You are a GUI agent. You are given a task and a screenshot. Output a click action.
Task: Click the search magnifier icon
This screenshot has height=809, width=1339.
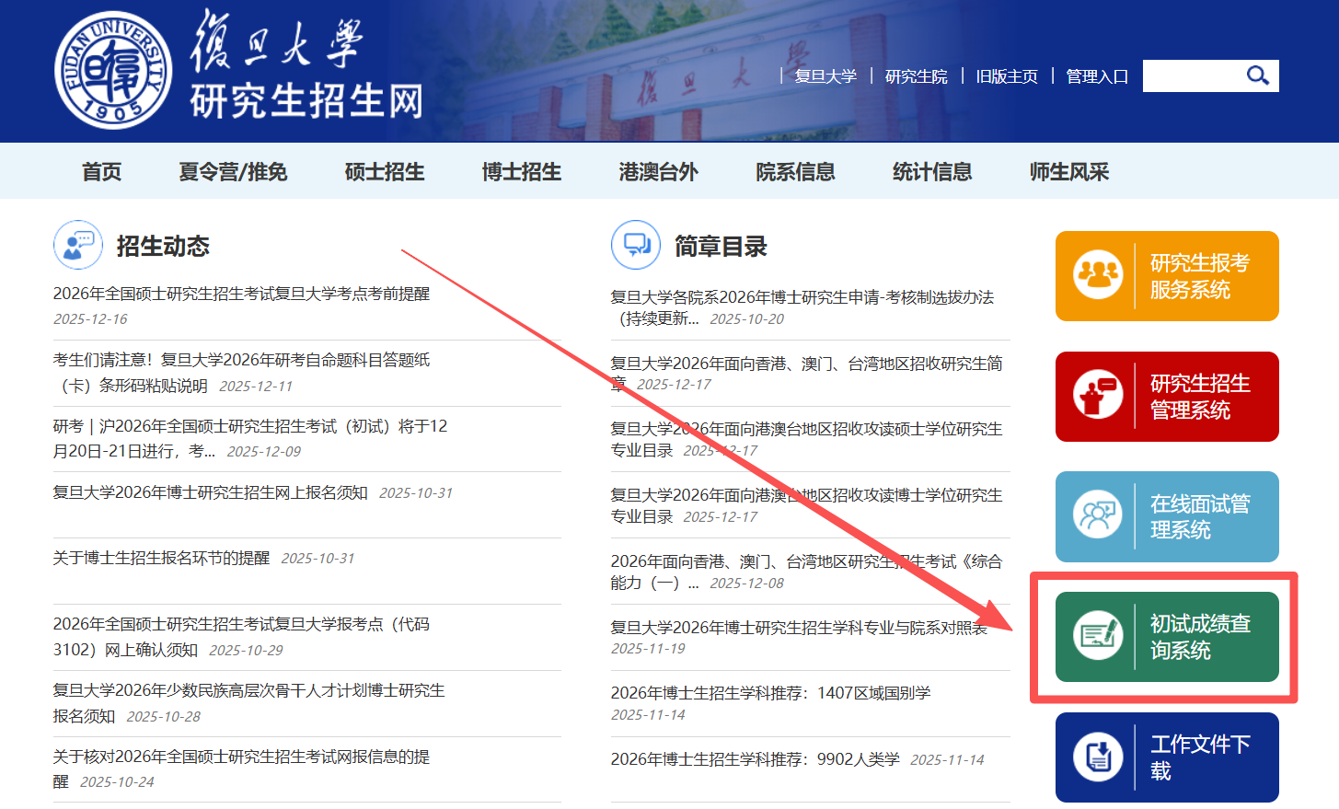[1257, 75]
